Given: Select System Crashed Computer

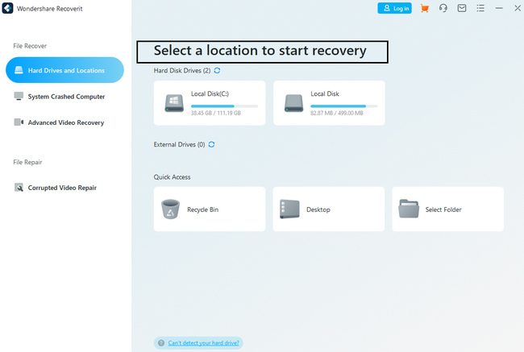Looking at the screenshot, I should [64, 97].
